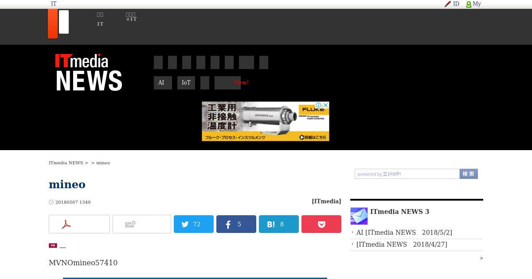Download article via PDF icon button

tap(79, 224)
